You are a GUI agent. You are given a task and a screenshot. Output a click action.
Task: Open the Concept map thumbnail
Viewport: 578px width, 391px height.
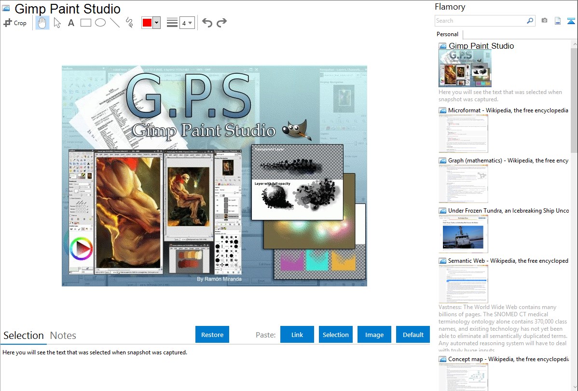point(463,378)
